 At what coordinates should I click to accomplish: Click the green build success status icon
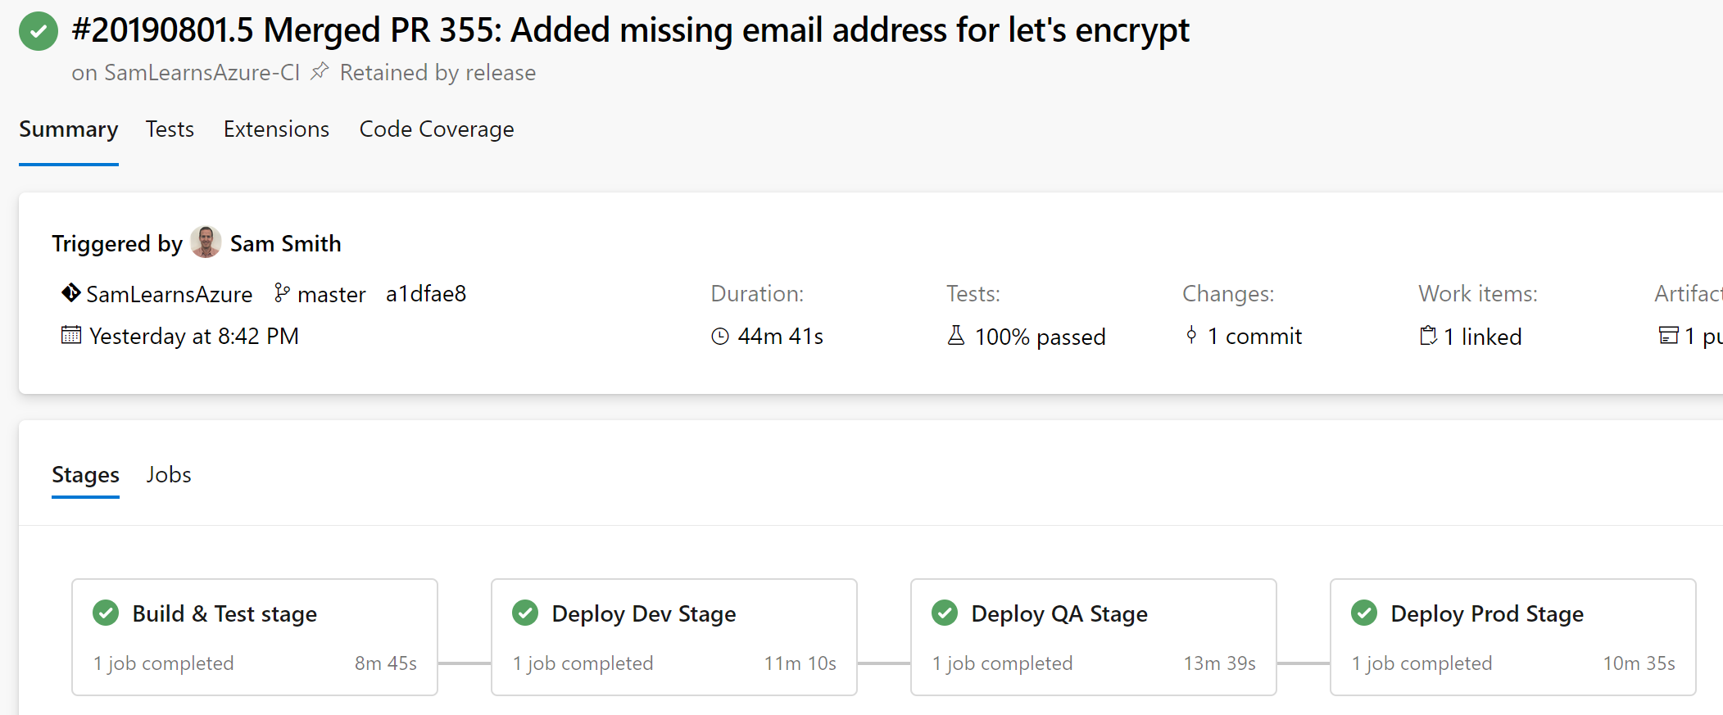pyautogui.click(x=39, y=31)
